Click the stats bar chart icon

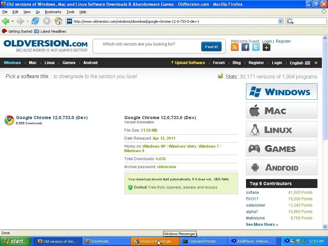coord(220,76)
